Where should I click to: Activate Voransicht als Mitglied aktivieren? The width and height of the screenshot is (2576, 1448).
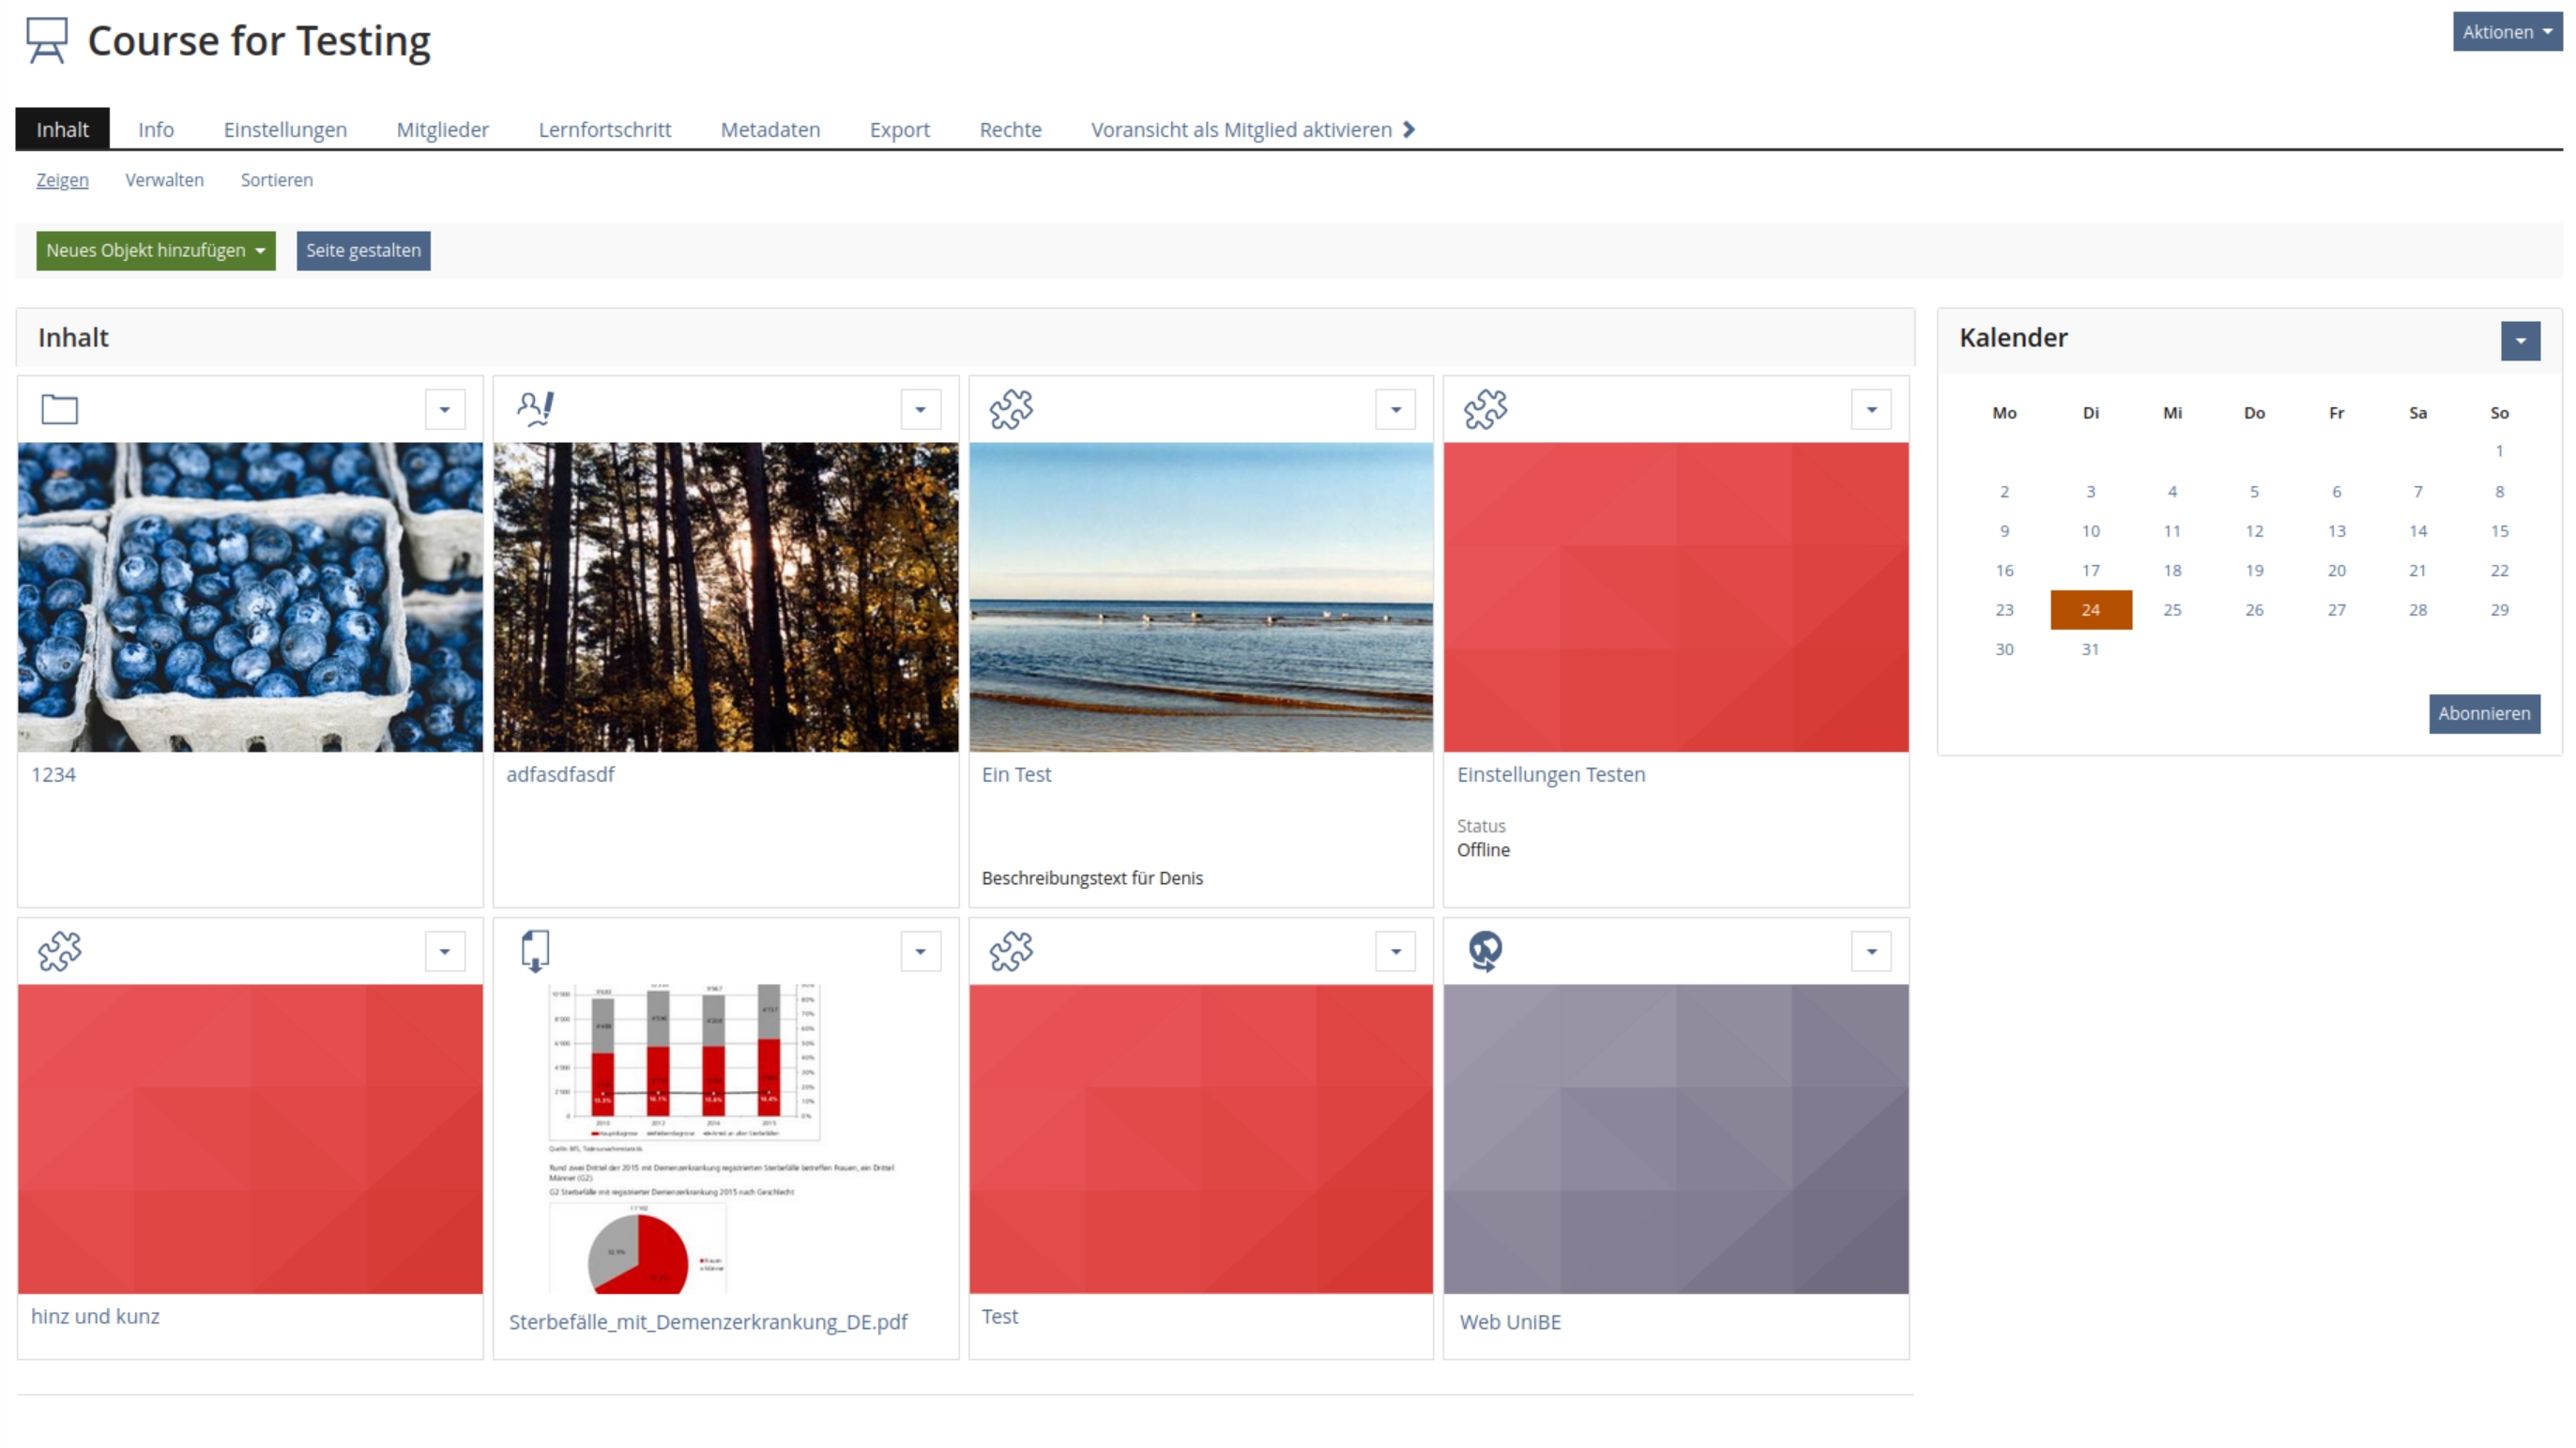pos(1241,129)
